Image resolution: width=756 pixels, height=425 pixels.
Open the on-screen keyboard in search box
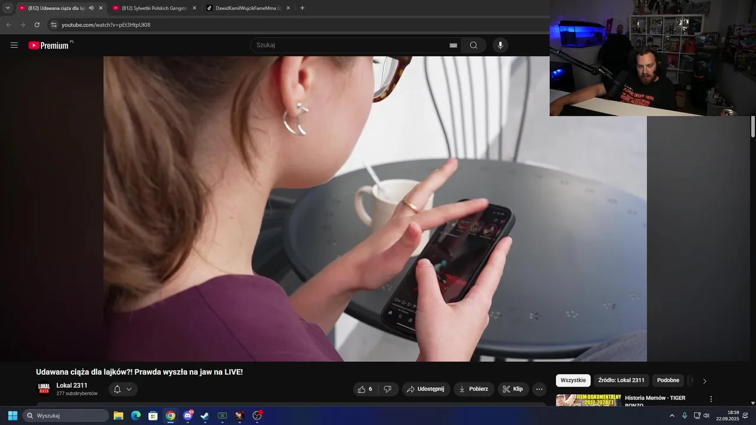(x=453, y=45)
